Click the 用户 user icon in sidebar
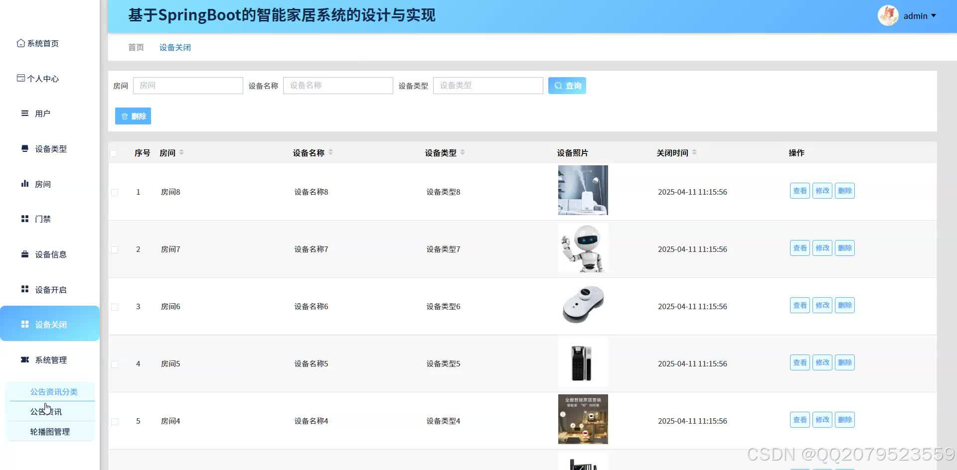The width and height of the screenshot is (957, 470). pos(24,113)
